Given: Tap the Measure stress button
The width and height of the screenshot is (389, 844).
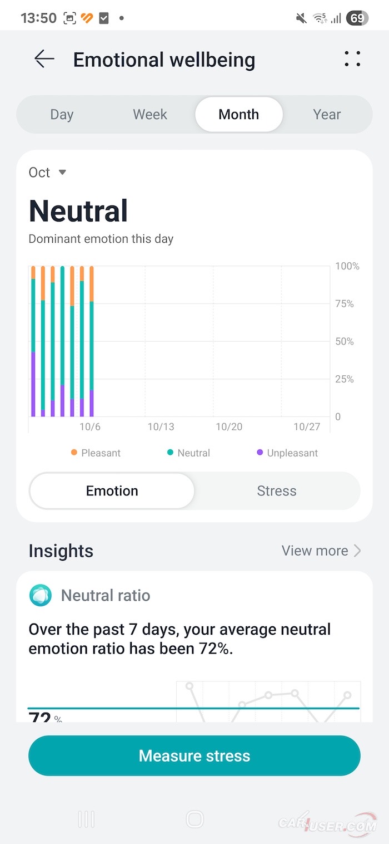Looking at the screenshot, I should coord(194,755).
